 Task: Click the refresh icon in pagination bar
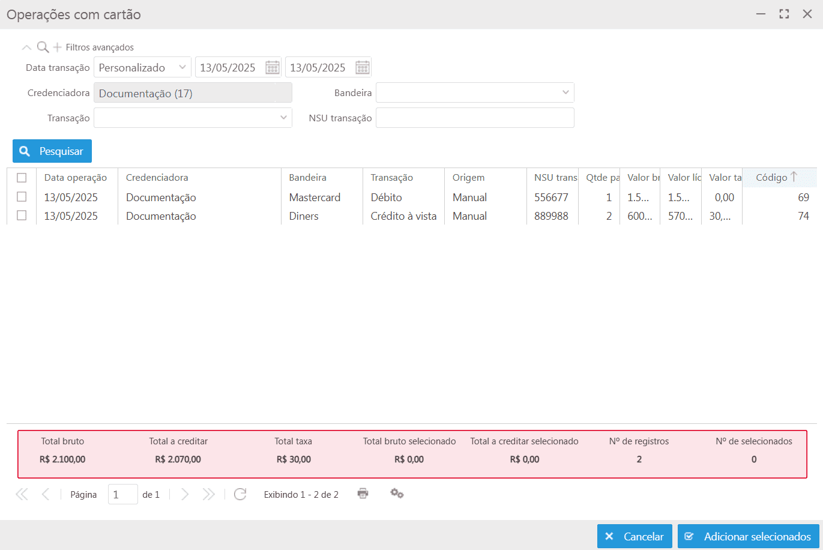tap(240, 494)
